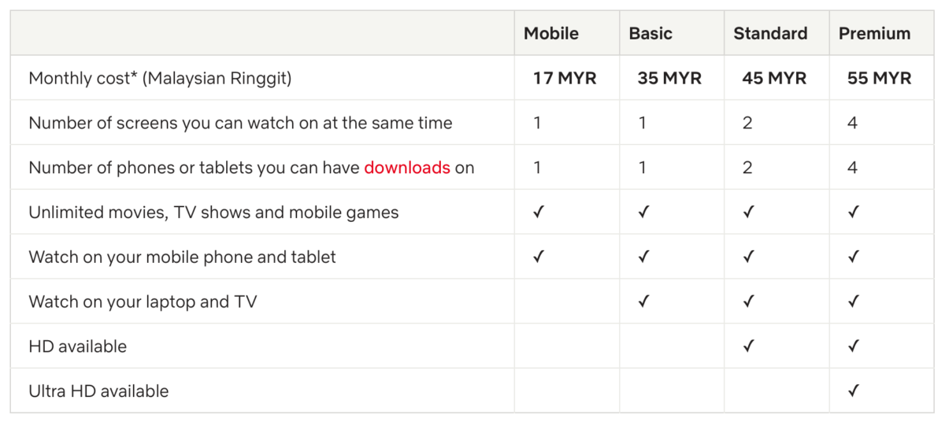Click the 45 MYR price

774,79
